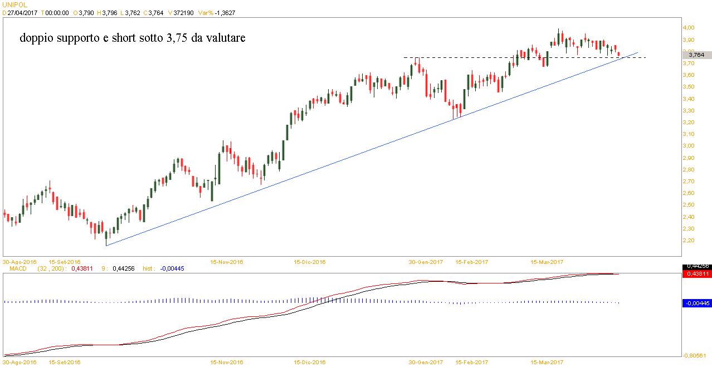Click the red 0,43811 MACD value tag
Viewport: 712px width, 372px height.
pyautogui.click(x=696, y=273)
